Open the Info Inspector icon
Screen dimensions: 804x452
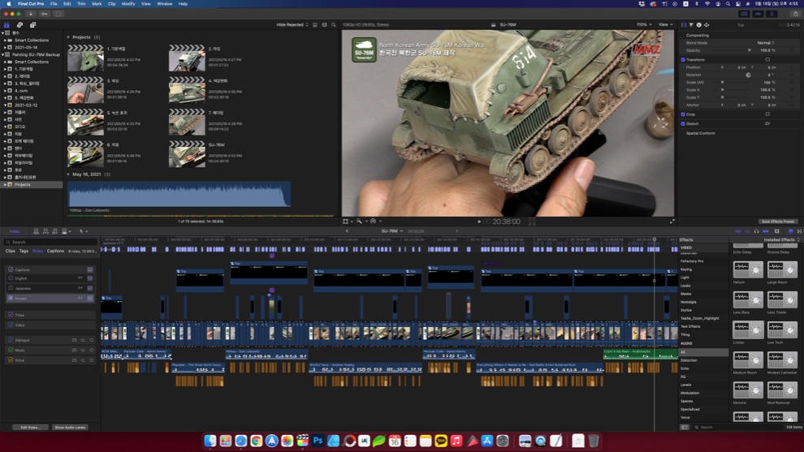coord(698,25)
